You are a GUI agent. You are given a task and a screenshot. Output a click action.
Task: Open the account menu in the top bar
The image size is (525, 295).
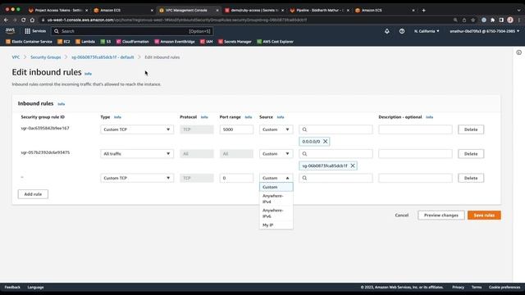click(x=485, y=31)
